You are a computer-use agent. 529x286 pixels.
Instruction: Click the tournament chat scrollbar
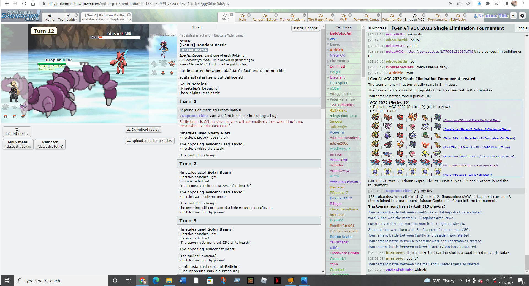click(x=527, y=262)
